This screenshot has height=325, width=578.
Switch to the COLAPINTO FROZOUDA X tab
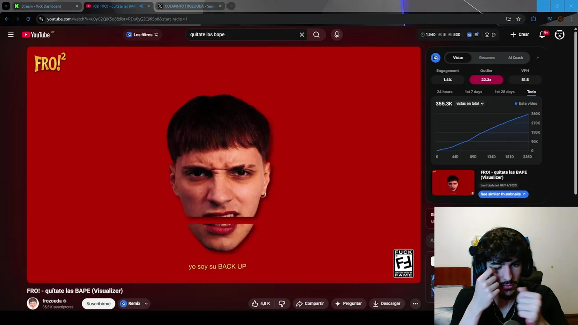[x=189, y=6]
